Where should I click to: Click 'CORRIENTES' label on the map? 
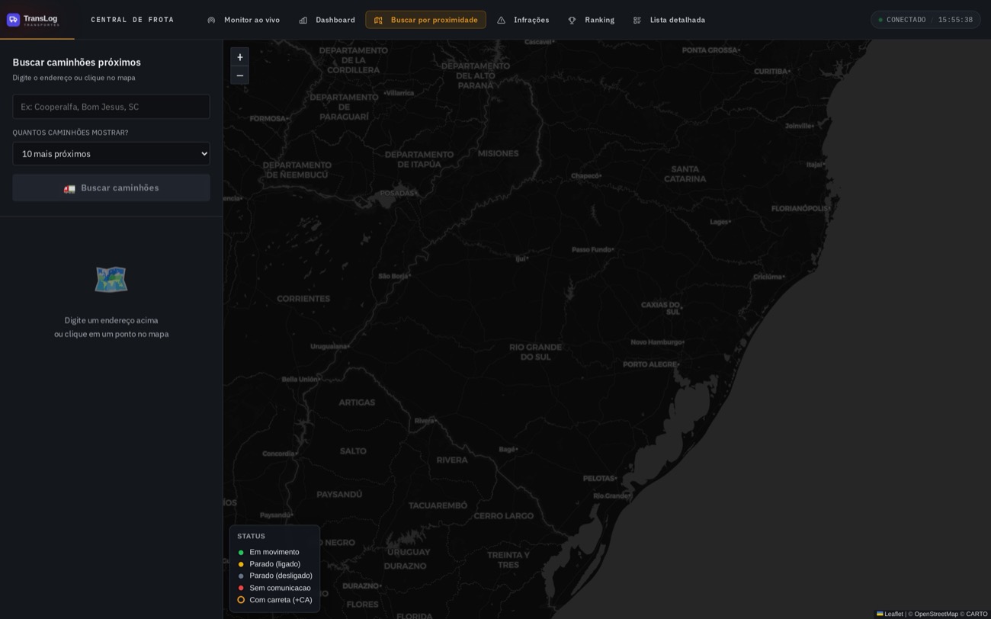click(303, 299)
